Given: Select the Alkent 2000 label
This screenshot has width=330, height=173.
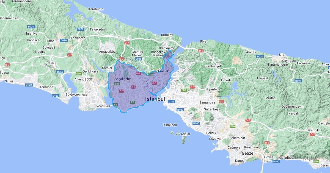Looking at the screenshot, I should (x=83, y=79).
